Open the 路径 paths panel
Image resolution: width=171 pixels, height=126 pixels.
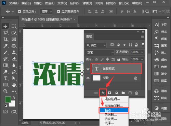coord(161,98)
